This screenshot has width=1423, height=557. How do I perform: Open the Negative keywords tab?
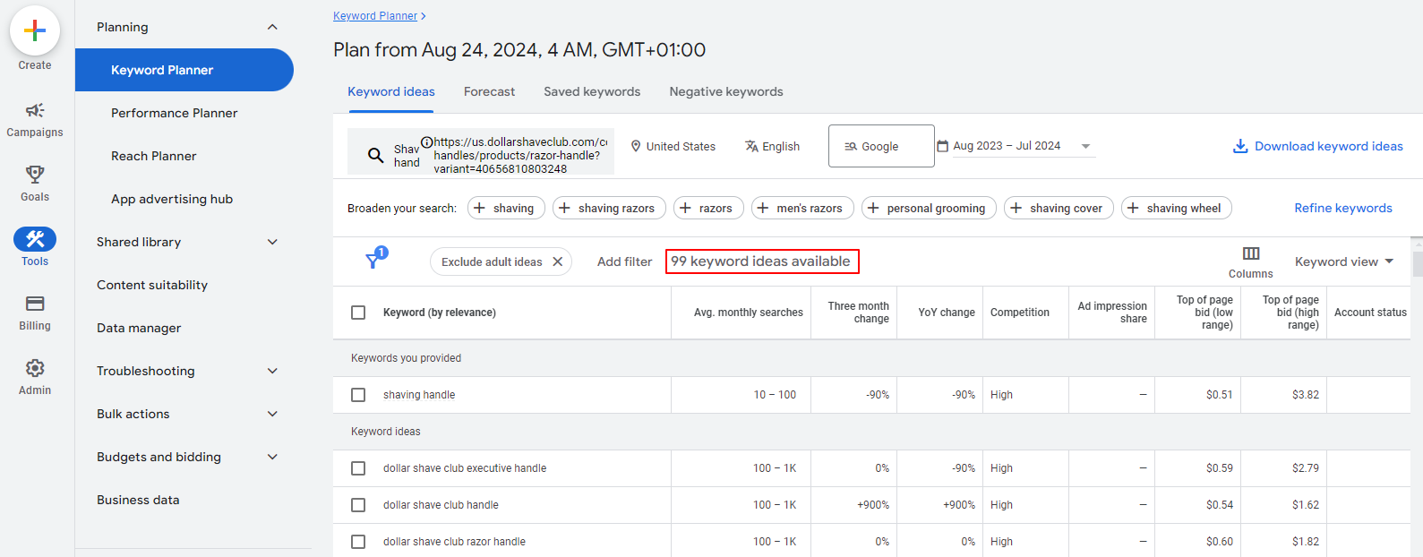tap(726, 91)
